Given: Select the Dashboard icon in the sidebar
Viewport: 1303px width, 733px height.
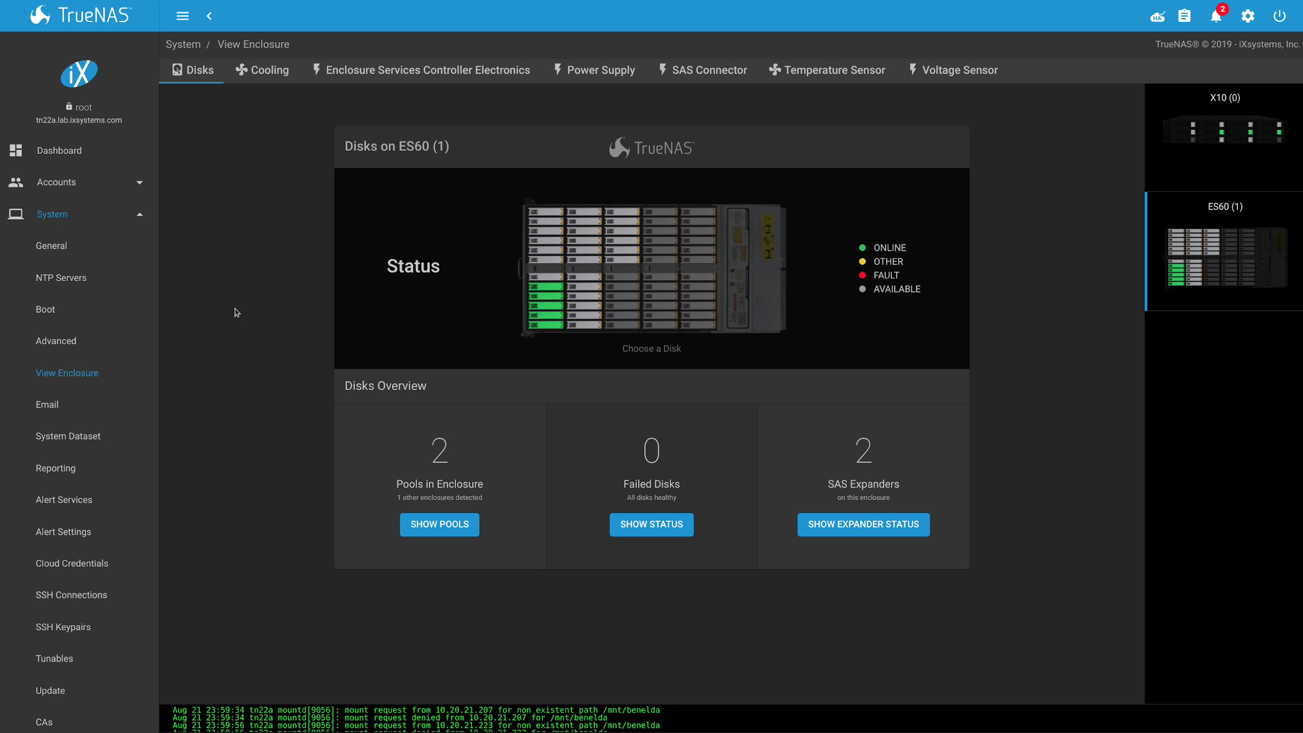Looking at the screenshot, I should pos(16,150).
